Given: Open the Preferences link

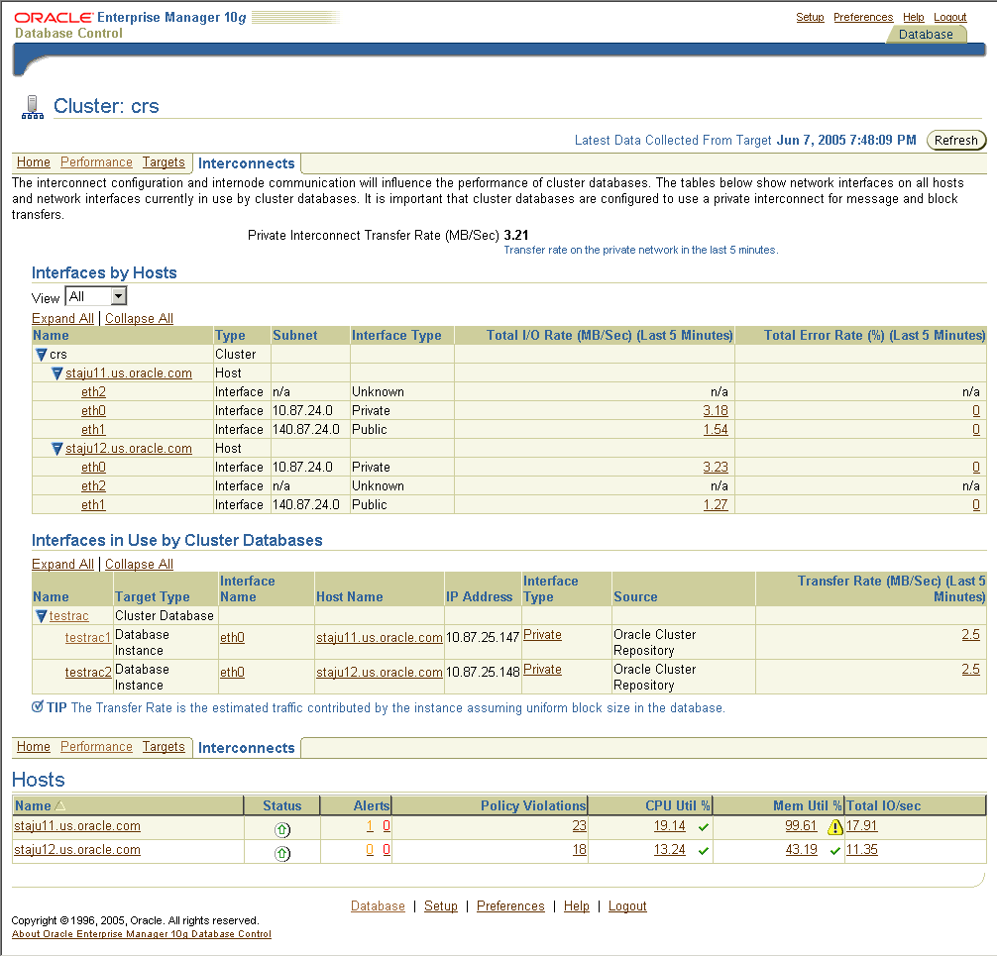Looking at the screenshot, I should pyautogui.click(x=862, y=17).
